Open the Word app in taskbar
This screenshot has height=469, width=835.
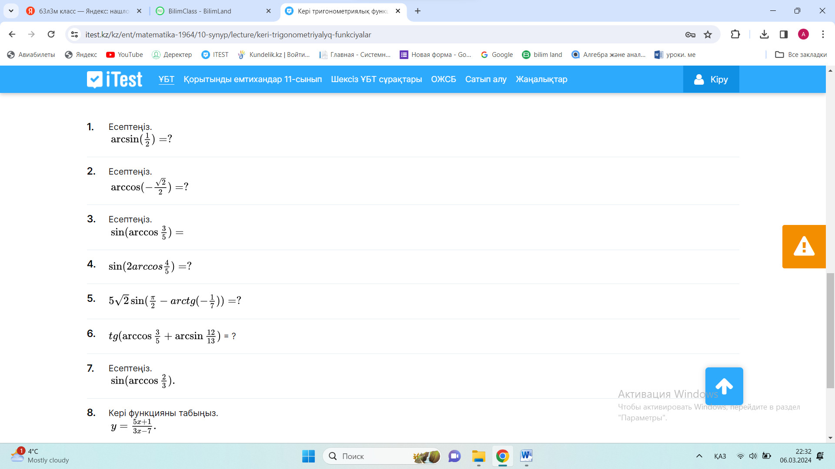coord(526,456)
